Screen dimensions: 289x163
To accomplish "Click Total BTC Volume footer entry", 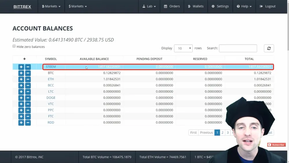I will (107, 157).
